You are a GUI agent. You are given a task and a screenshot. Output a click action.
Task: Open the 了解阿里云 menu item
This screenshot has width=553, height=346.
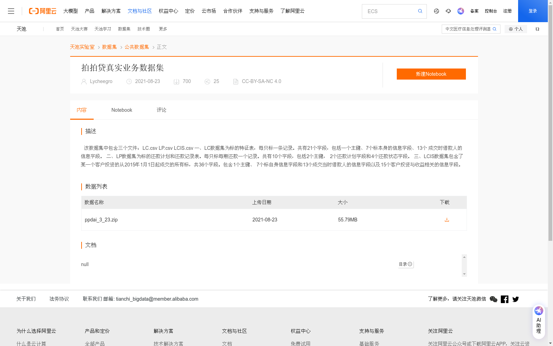(x=292, y=11)
